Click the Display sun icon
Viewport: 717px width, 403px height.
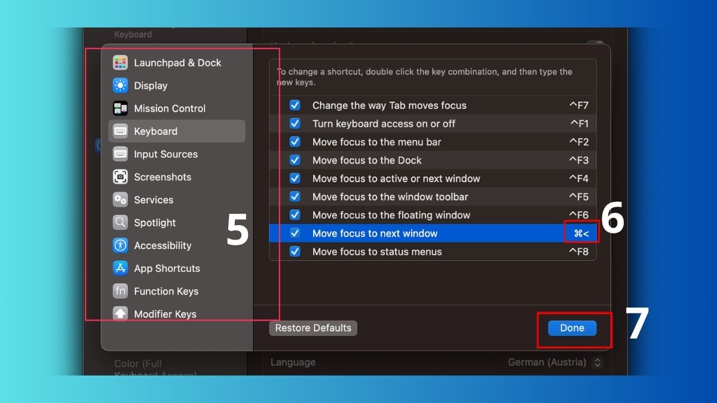pos(121,85)
